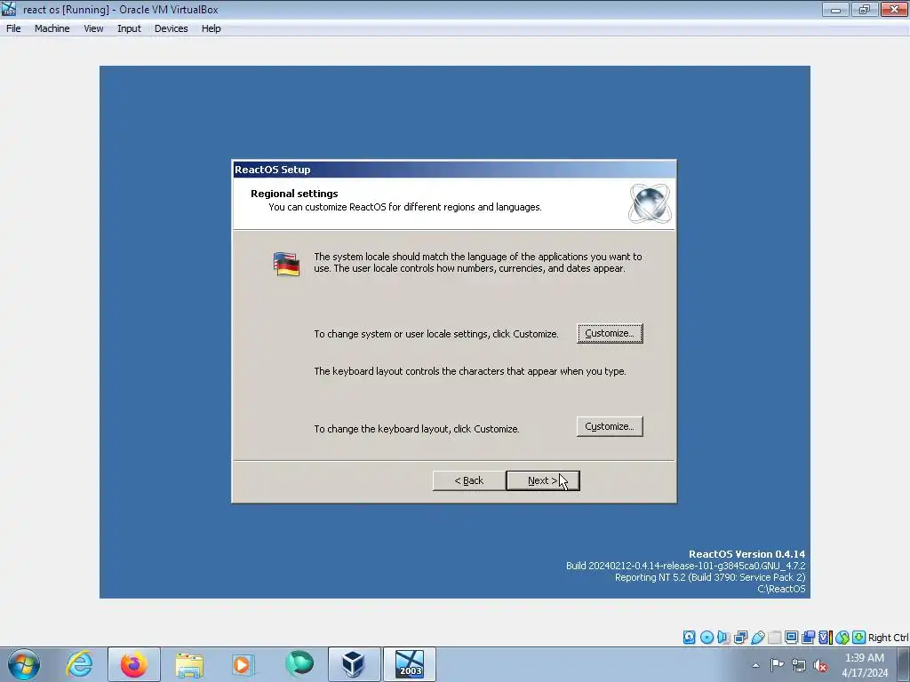Screen dimensions: 910x682
Task: Launch Internet Explorer from taskbar
Action: pos(79,664)
